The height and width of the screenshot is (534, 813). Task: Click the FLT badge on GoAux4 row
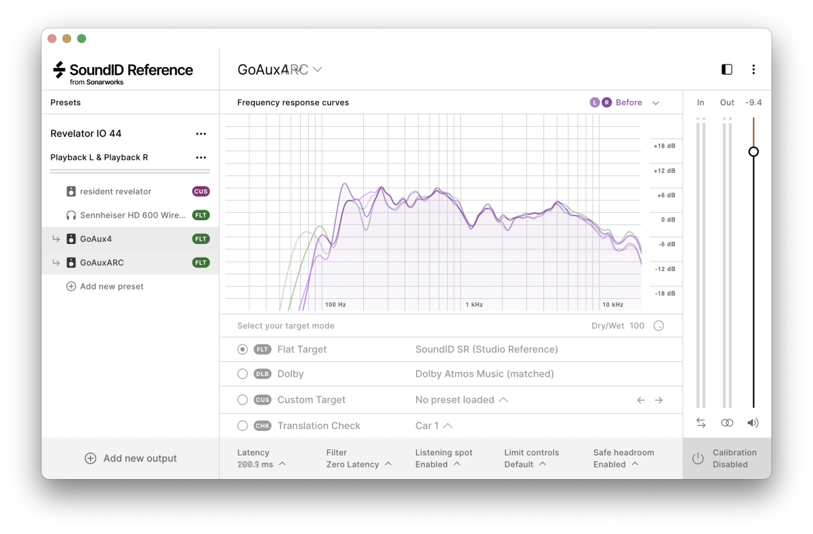tap(201, 239)
